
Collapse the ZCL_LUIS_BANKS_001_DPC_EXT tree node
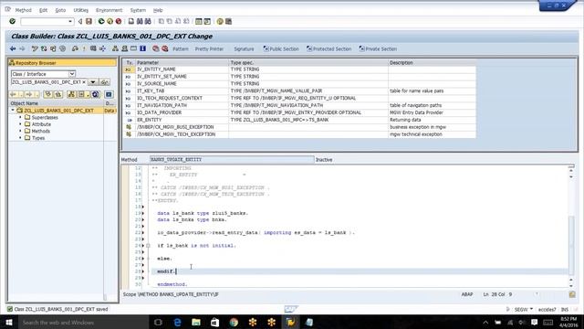click(x=13, y=111)
